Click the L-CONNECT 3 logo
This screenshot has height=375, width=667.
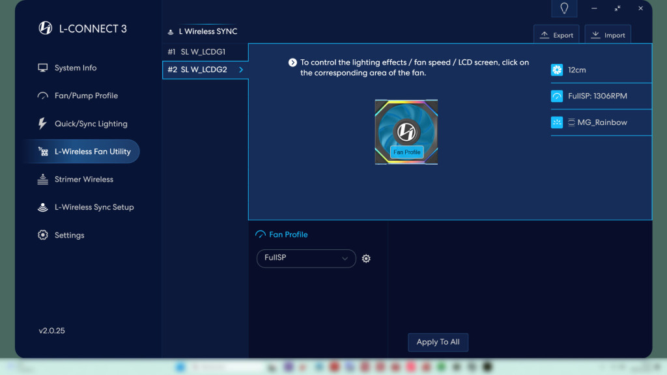[x=46, y=28]
